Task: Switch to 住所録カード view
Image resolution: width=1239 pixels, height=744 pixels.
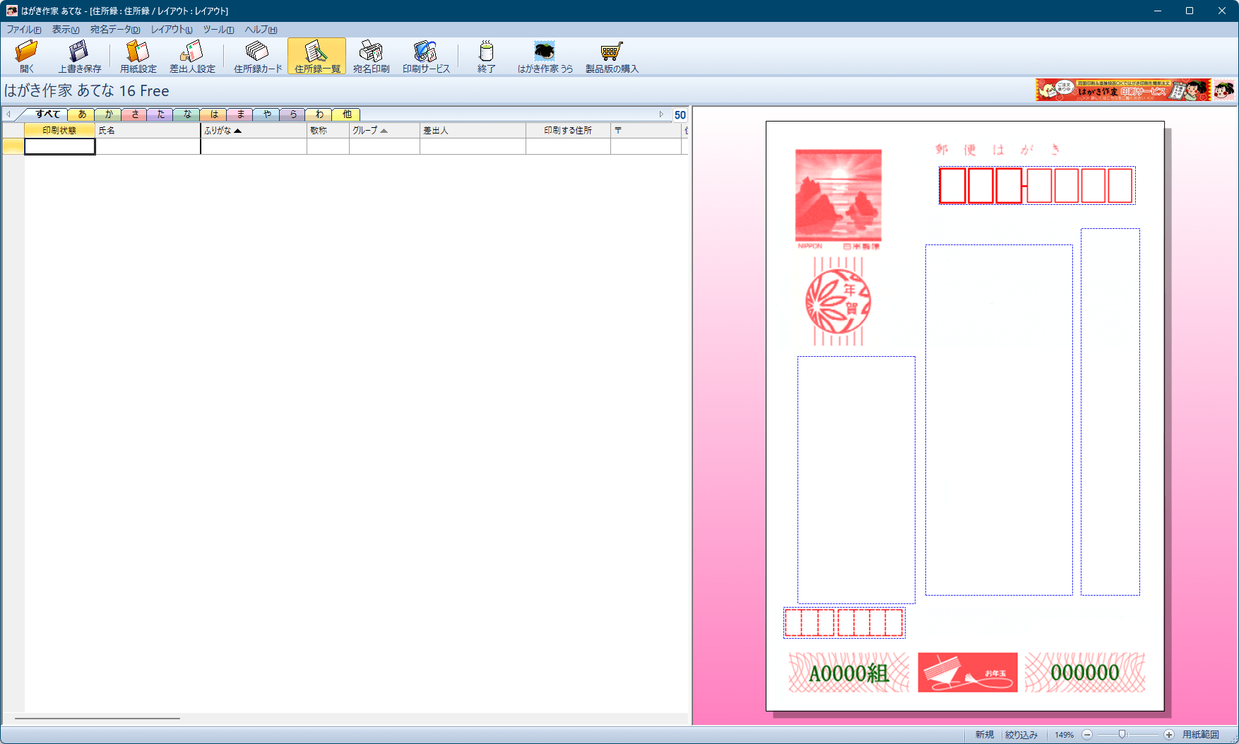Action: pyautogui.click(x=258, y=57)
